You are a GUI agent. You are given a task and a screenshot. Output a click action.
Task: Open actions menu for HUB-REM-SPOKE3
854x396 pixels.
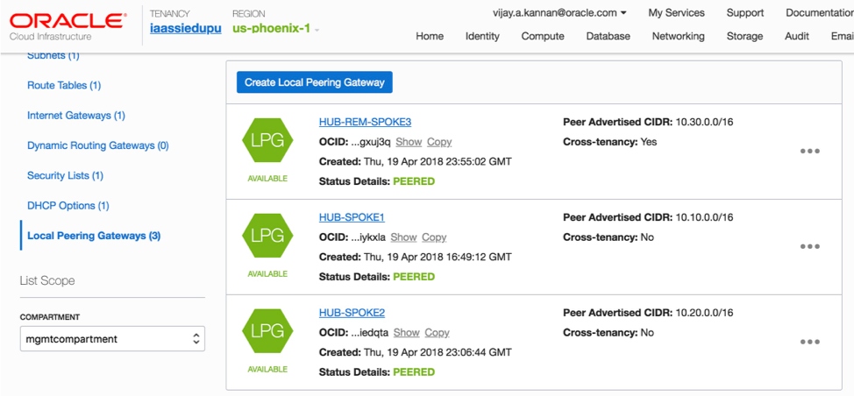809,151
